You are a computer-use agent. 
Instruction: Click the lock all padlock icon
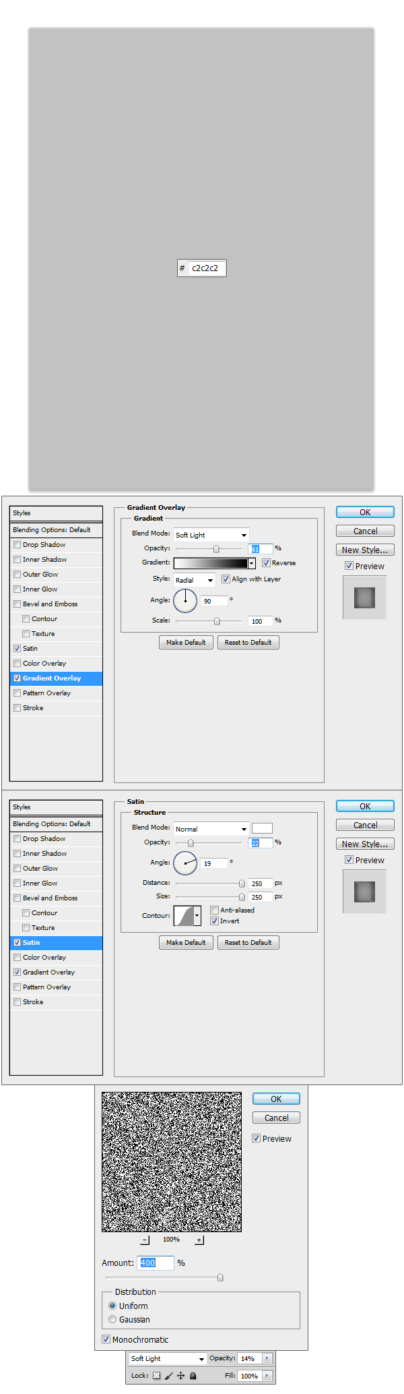pyautogui.click(x=193, y=1375)
